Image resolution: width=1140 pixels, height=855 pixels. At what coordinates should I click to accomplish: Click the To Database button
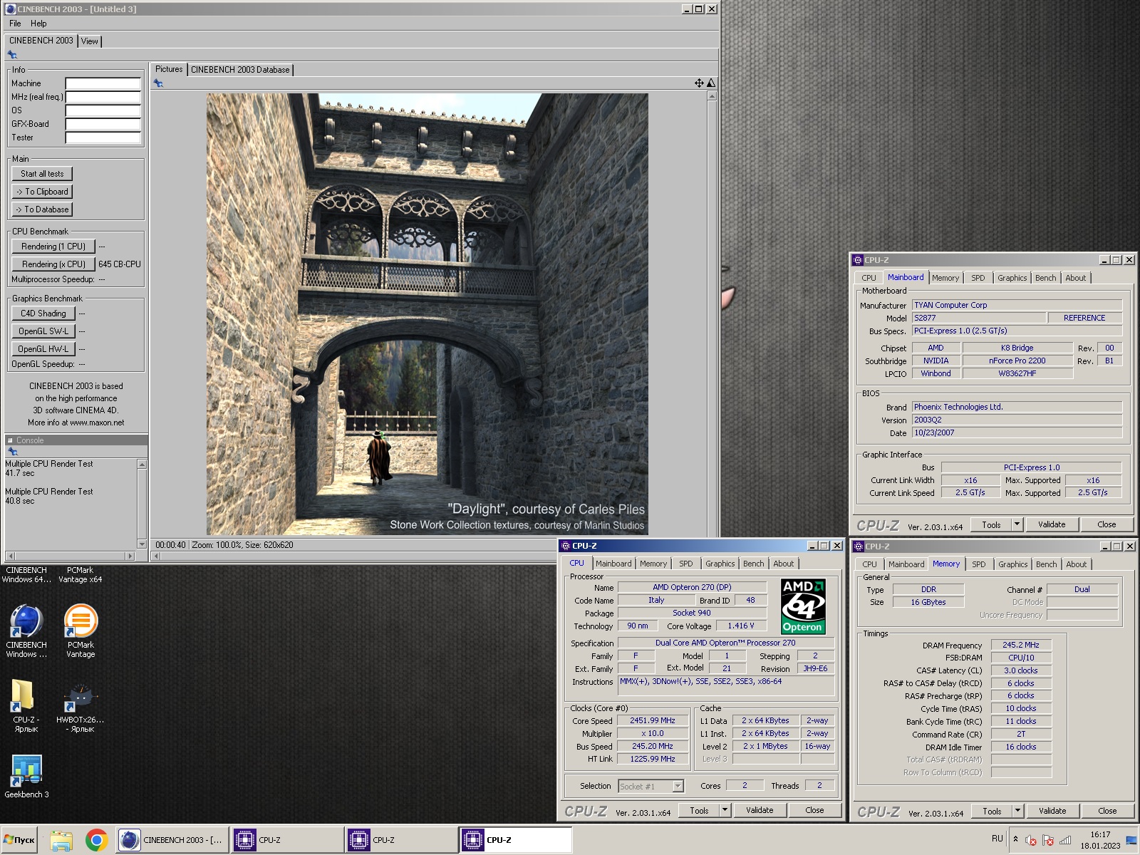[42, 209]
